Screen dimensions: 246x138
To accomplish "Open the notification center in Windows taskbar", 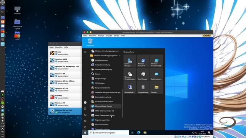I will pyautogui.click(x=209, y=133).
